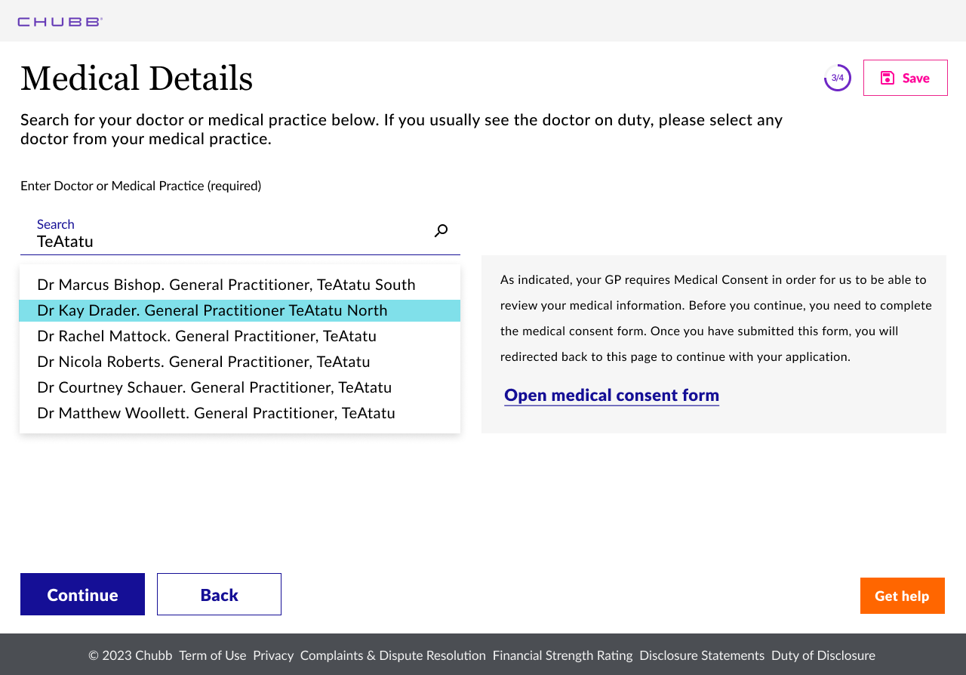Click 'Enter Doctor or Medical Practice (required)' label
This screenshot has height=675, width=966.
point(141,186)
